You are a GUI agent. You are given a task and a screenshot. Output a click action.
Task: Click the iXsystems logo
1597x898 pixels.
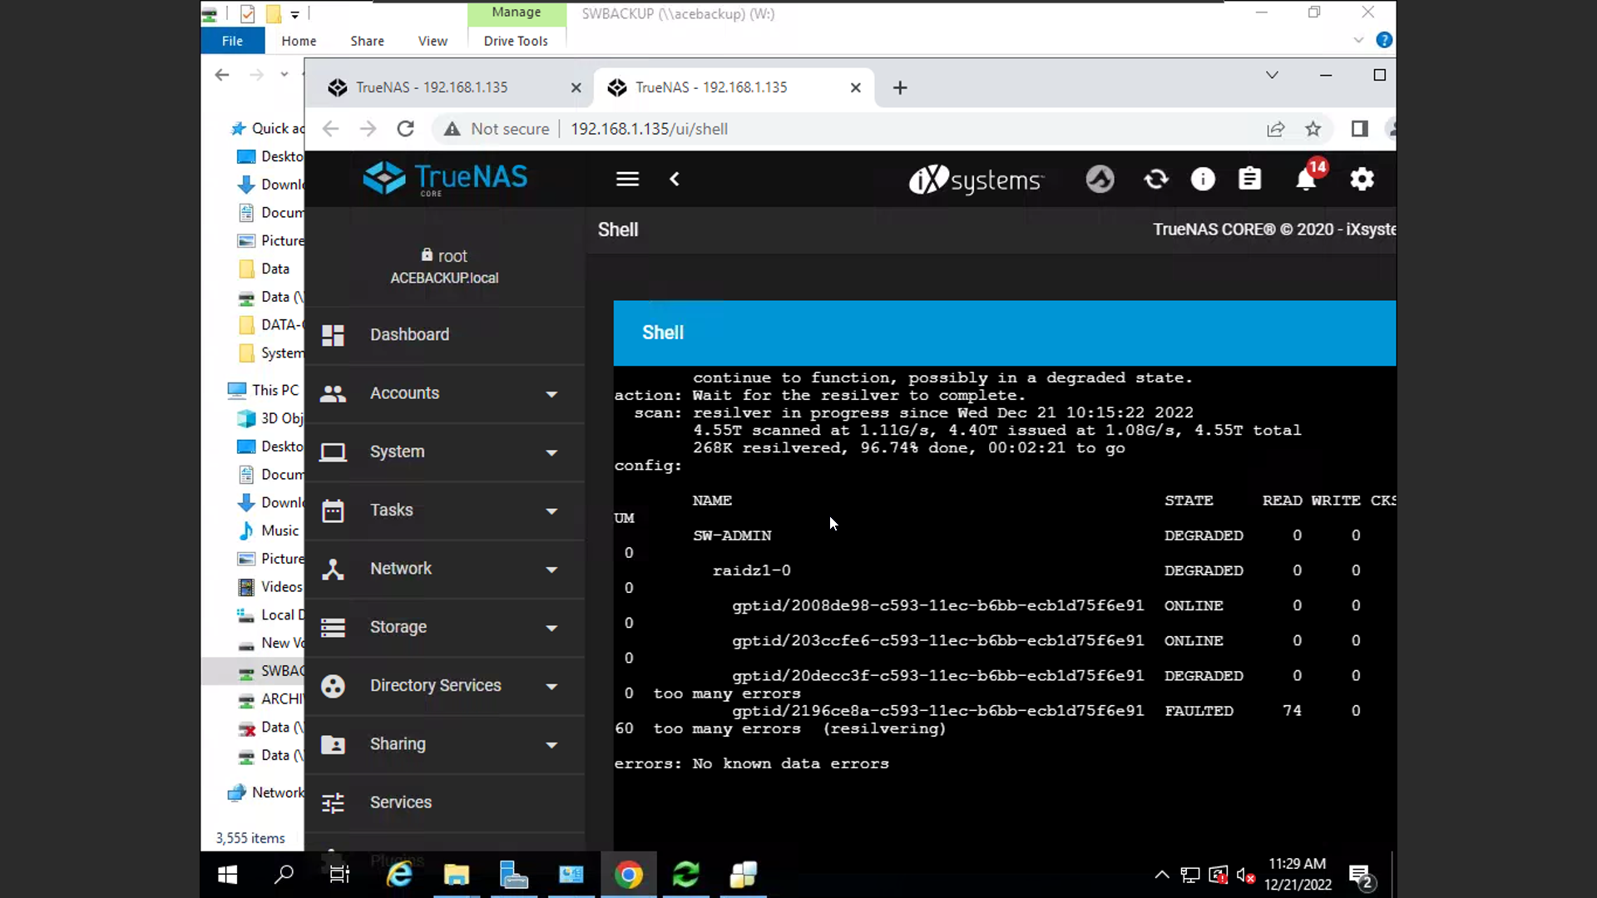pyautogui.click(x=975, y=180)
